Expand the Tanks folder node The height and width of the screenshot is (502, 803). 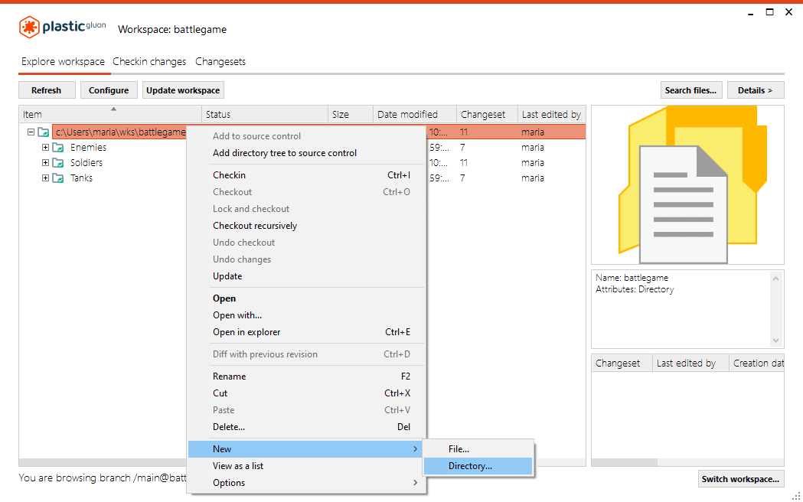pos(46,178)
